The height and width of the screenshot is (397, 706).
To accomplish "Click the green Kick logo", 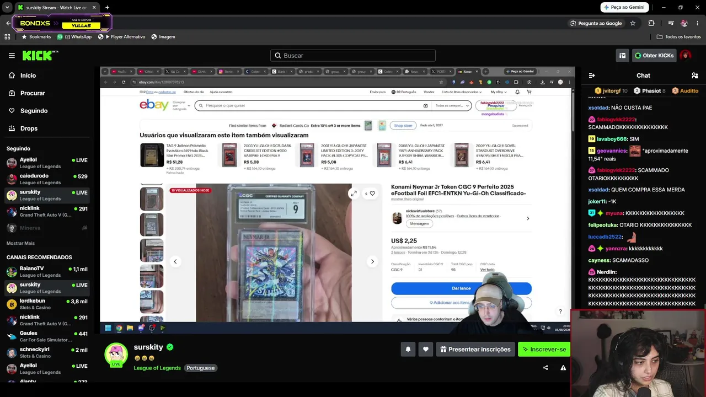I will click(x=40, y=55).
